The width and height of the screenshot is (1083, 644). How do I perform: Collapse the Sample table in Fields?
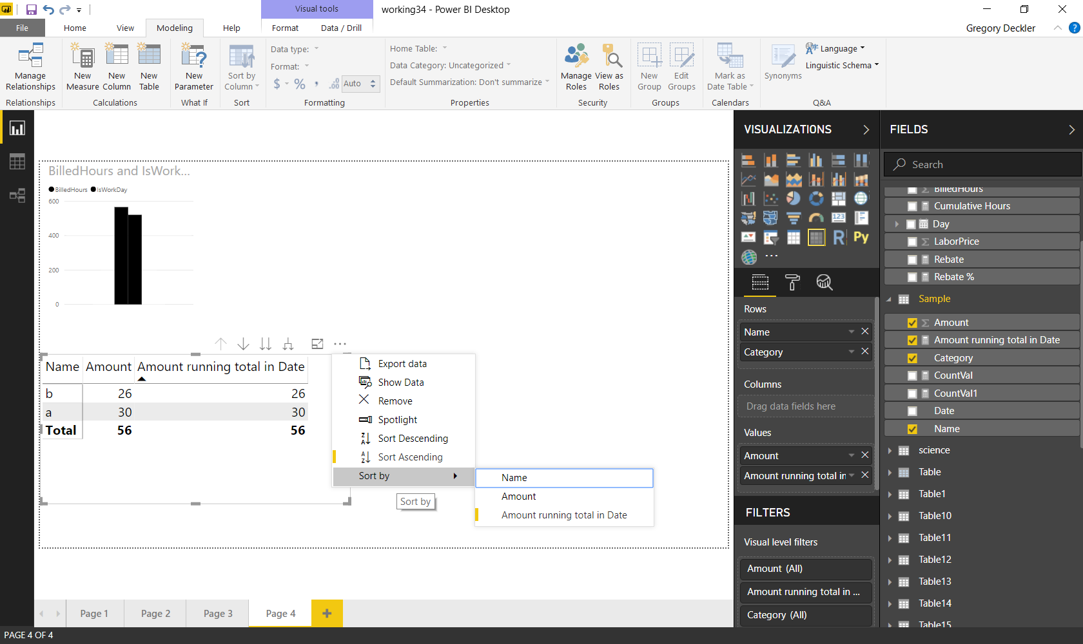pyautogui.click(x=889, y=299)
